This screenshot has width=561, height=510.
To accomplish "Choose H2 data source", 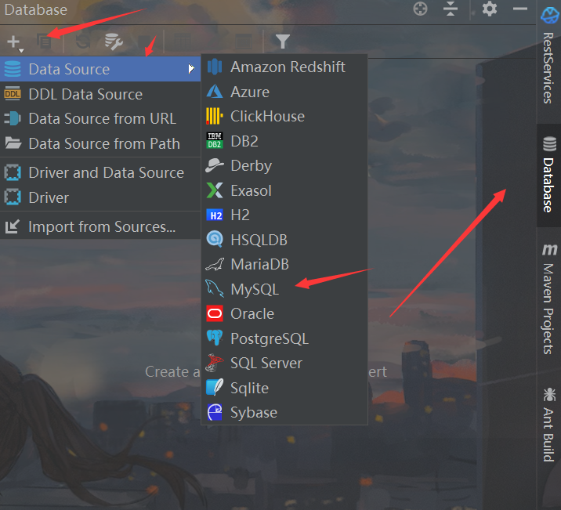I will tap(284, 215).
